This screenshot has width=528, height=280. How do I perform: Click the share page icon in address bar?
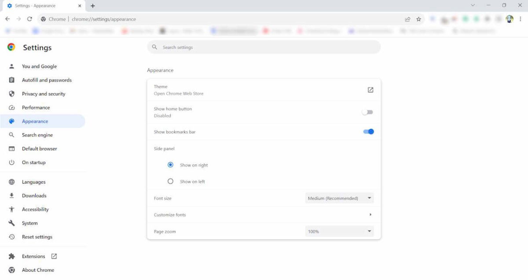coord(407,19)
